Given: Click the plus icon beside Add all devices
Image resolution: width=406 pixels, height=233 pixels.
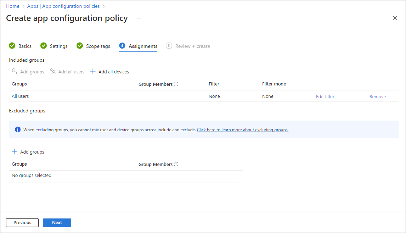Looking at the screenshot, I should coord(92,71).
